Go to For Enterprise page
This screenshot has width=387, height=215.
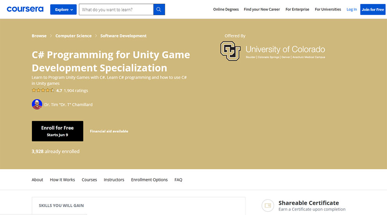pyautogui.click(x=297, y=9)
